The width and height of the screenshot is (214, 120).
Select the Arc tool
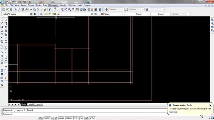[x=2, y=38]
